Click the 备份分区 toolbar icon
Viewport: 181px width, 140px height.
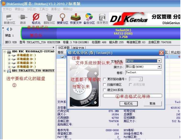click(89, 19)
